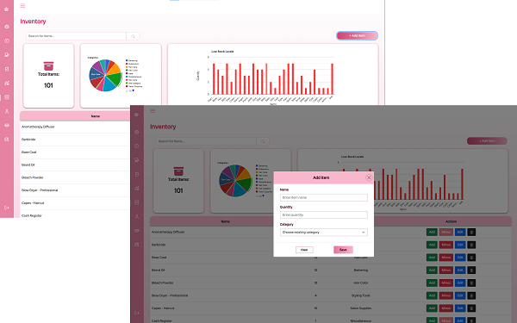Toggle the hamburger menu on the dimmed front page
The width and height of the screenshot is (517, 323).
pyautogui.click(x=153, y=111)
